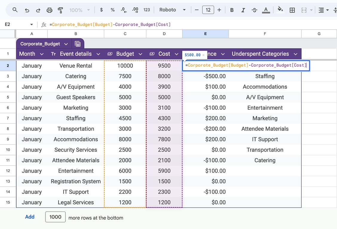This screenshot has width=337, height=229.
Task: Open the borders icon
Action: tap(292, 10)
